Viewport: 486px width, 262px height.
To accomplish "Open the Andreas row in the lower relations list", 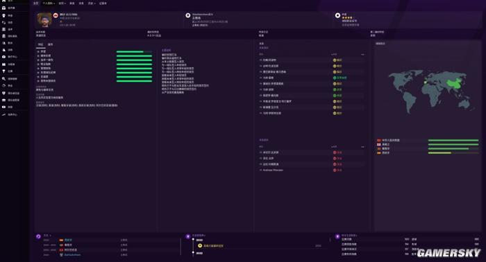I will [312, 170].
